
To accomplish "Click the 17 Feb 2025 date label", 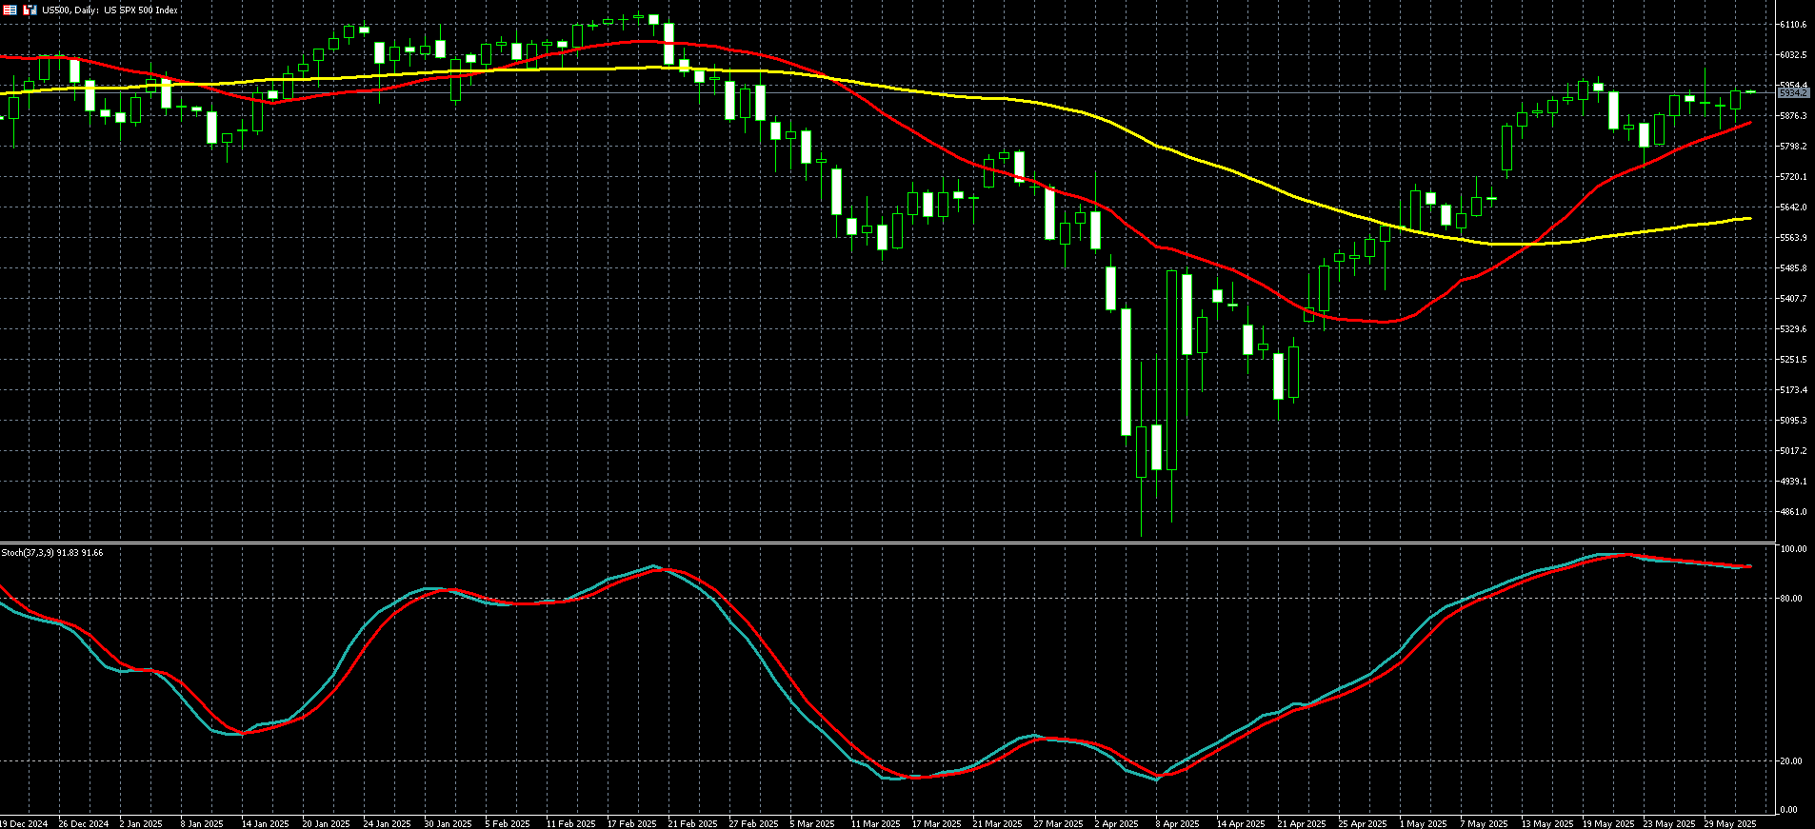I will (631, 823).
